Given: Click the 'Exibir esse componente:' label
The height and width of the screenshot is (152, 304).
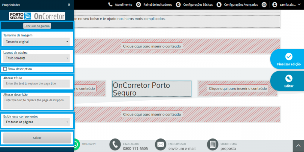Looking at the screenshot, I should coord(21,116).
